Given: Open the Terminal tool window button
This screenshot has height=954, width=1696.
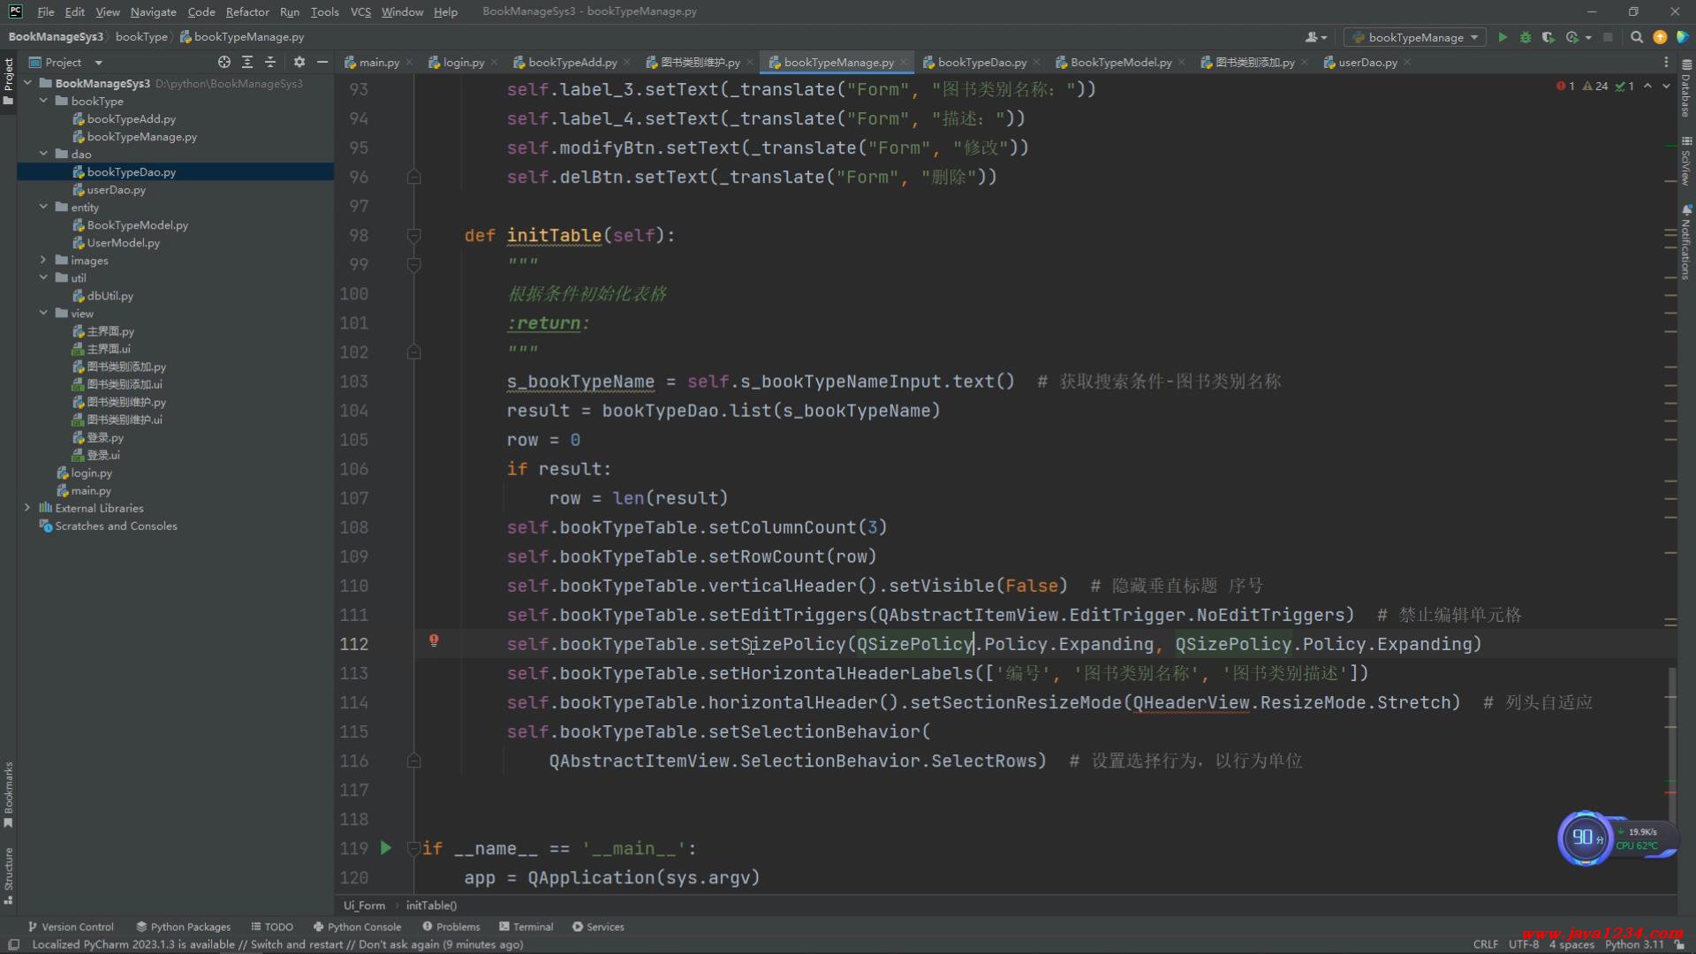Looking at the screenshot, I should coord(526,927).
